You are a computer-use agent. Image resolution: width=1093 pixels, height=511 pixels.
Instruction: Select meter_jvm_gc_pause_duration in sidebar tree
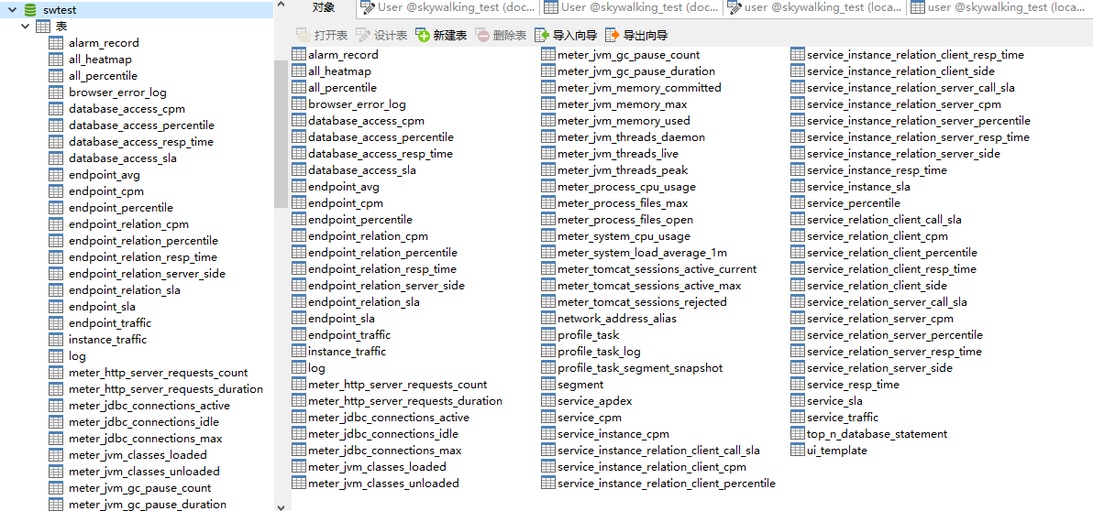147,504
